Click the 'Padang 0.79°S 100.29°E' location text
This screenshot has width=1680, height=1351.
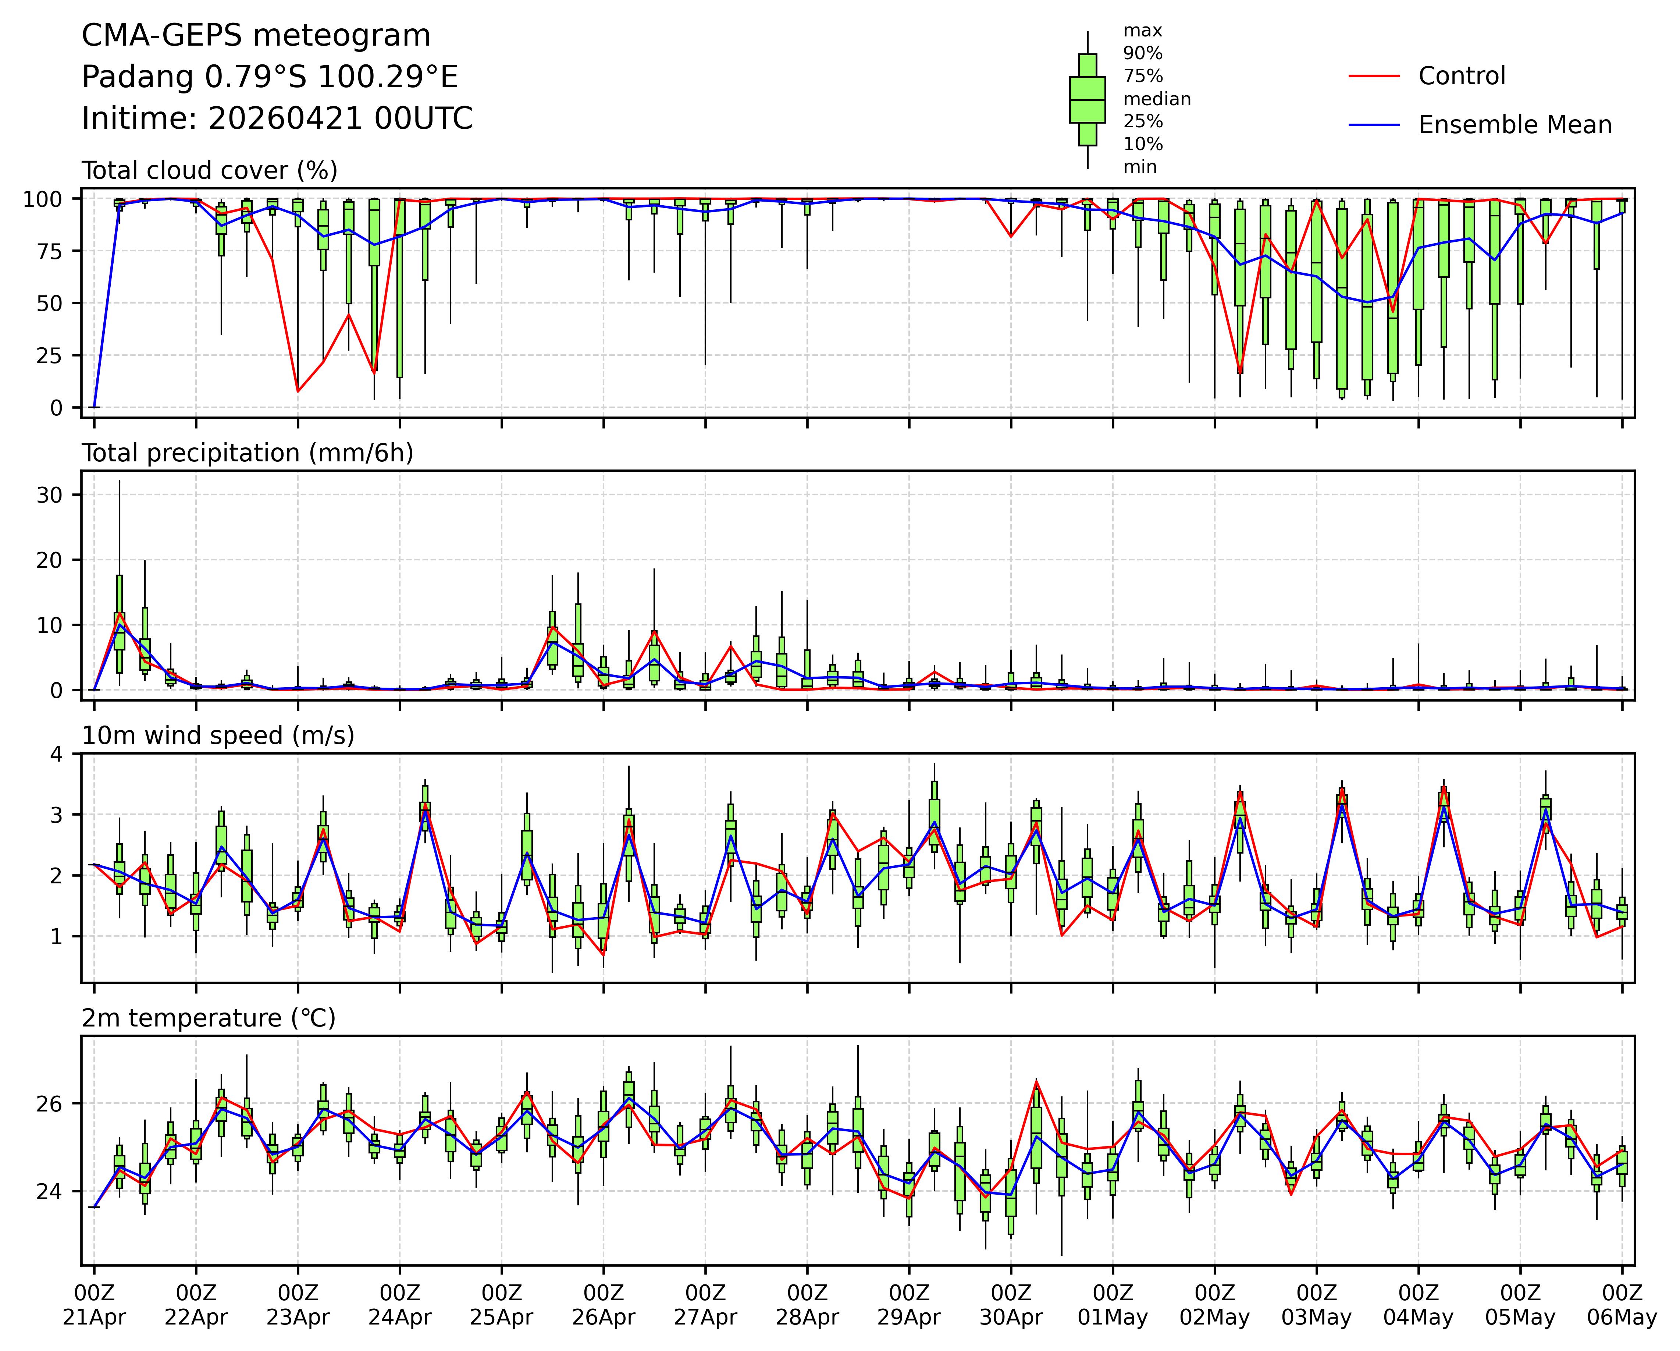(270, 77)
